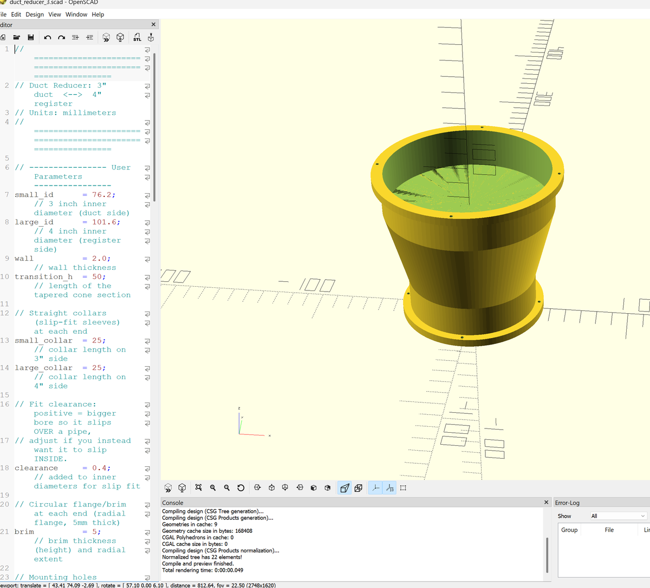This screenshot has width=650, height=588.
Task: Click the transition_h value 50
Action: coord(97,277)
